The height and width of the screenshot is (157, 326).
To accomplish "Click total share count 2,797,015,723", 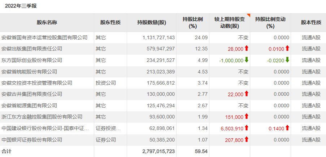I will [x=158, y=151].
